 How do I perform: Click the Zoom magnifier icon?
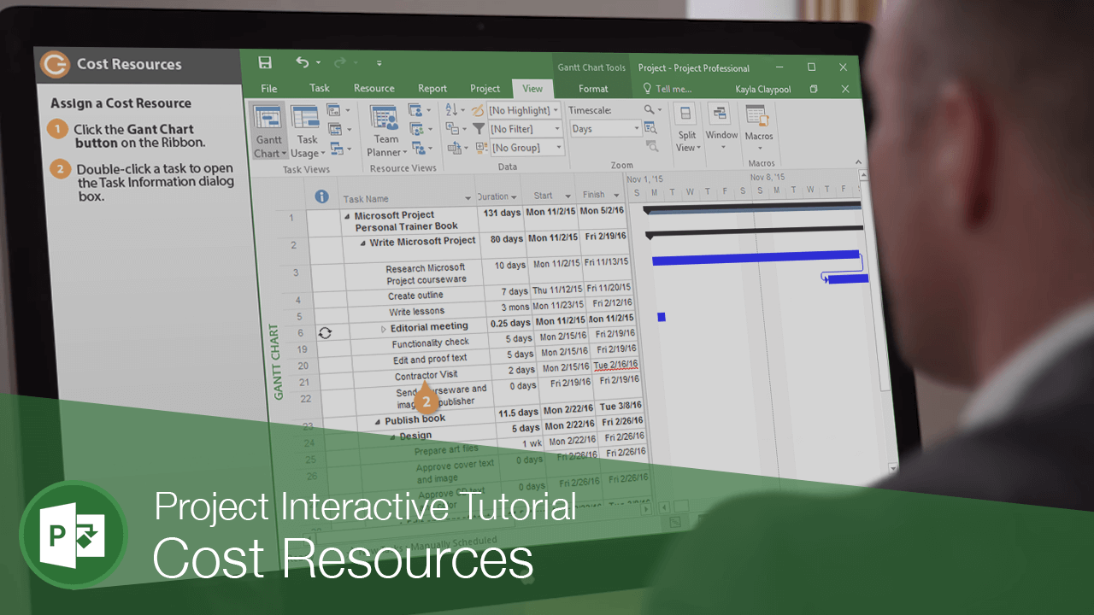[650, 110]
